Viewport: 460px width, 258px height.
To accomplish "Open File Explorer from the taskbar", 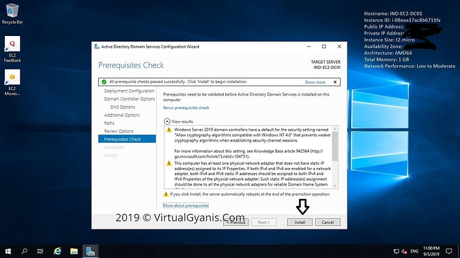I will coord(74,251).
